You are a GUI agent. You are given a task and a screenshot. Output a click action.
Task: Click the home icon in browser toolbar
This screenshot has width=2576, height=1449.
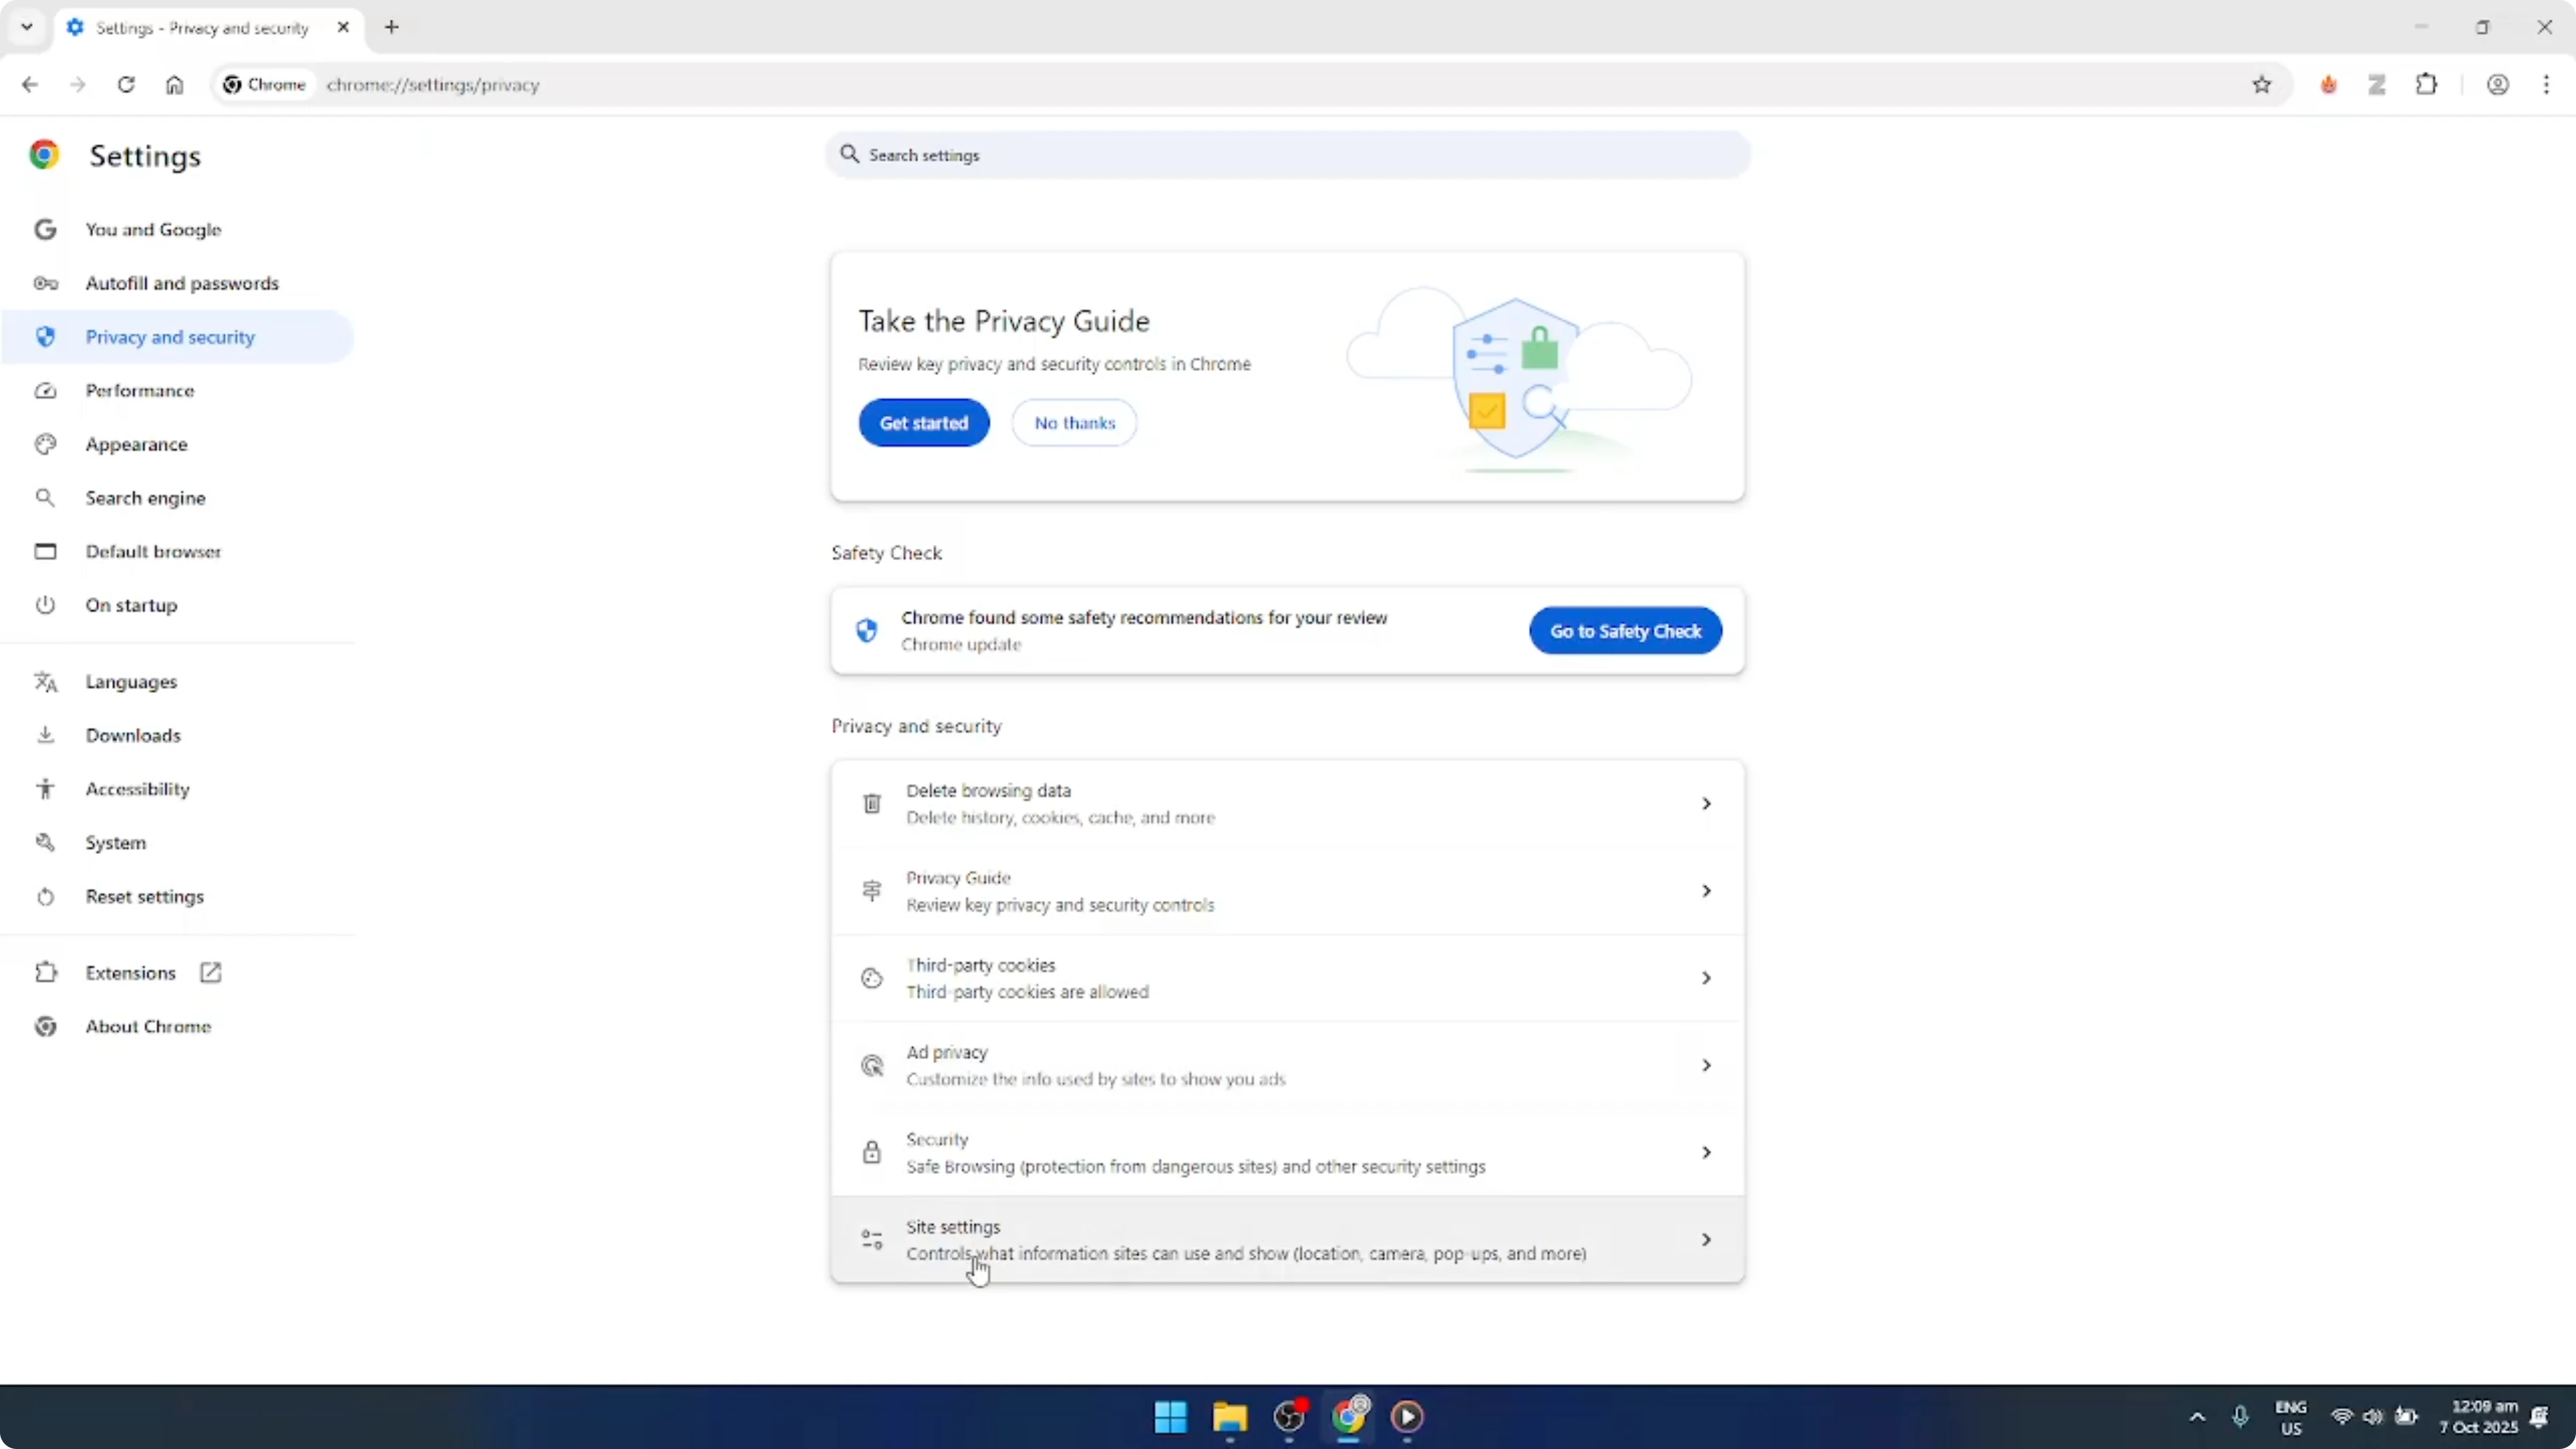(x=174, y=85)
